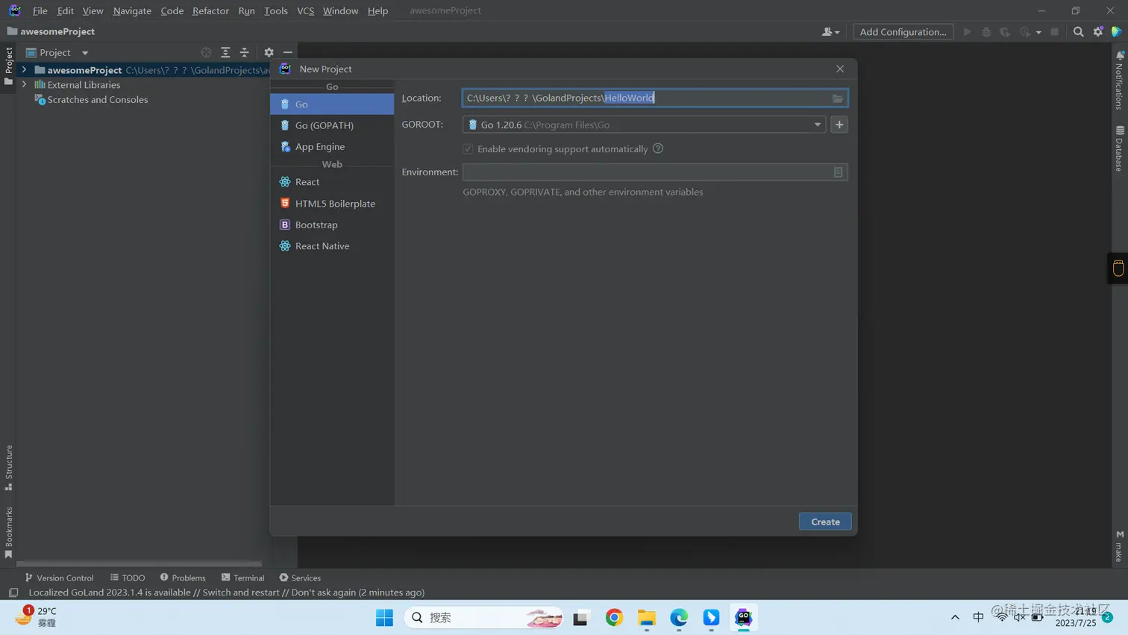1128x635 pixels.
Task: Open the Tools menu
Action: click(275, 10)
